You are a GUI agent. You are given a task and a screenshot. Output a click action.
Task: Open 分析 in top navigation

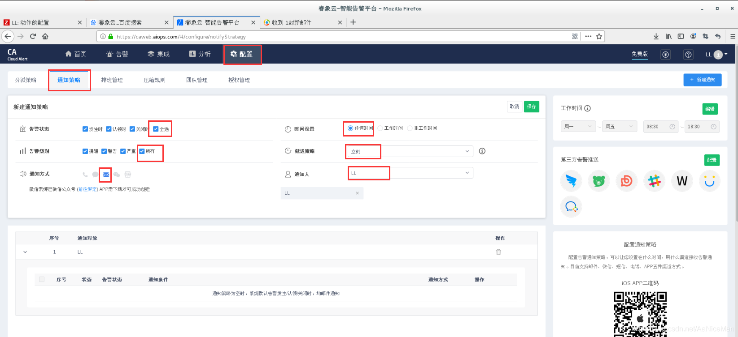pos(200,54)
